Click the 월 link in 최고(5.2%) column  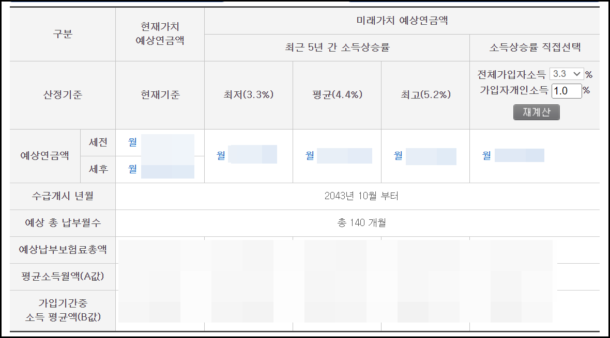(x=397, y=155)
